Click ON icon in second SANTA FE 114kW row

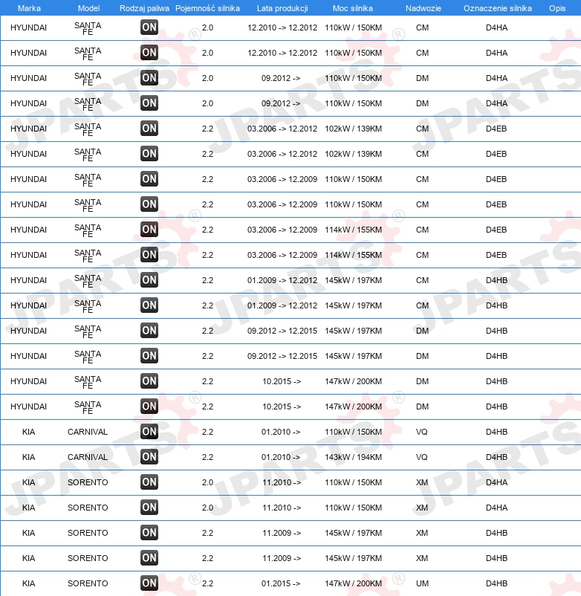coord(149,254)
